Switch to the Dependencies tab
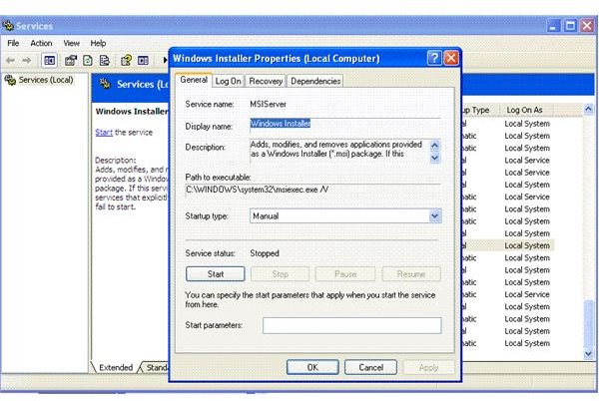599x401 pixels. coord(315,81)
